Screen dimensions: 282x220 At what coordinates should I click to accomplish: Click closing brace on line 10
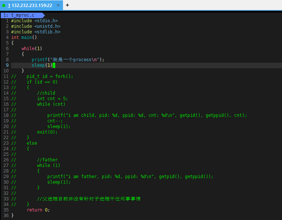tap(23, 71)
